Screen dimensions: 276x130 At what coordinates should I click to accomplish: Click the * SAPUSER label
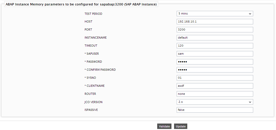92,54
